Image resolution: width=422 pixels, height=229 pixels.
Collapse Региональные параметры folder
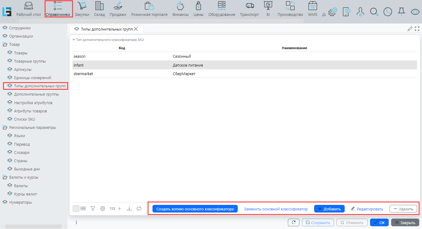point(5,128)
